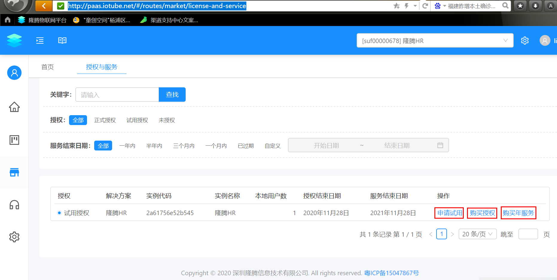Filter service end date to 已过期
The width and height of the screenshot is (557, 280).
coord(246,146)
